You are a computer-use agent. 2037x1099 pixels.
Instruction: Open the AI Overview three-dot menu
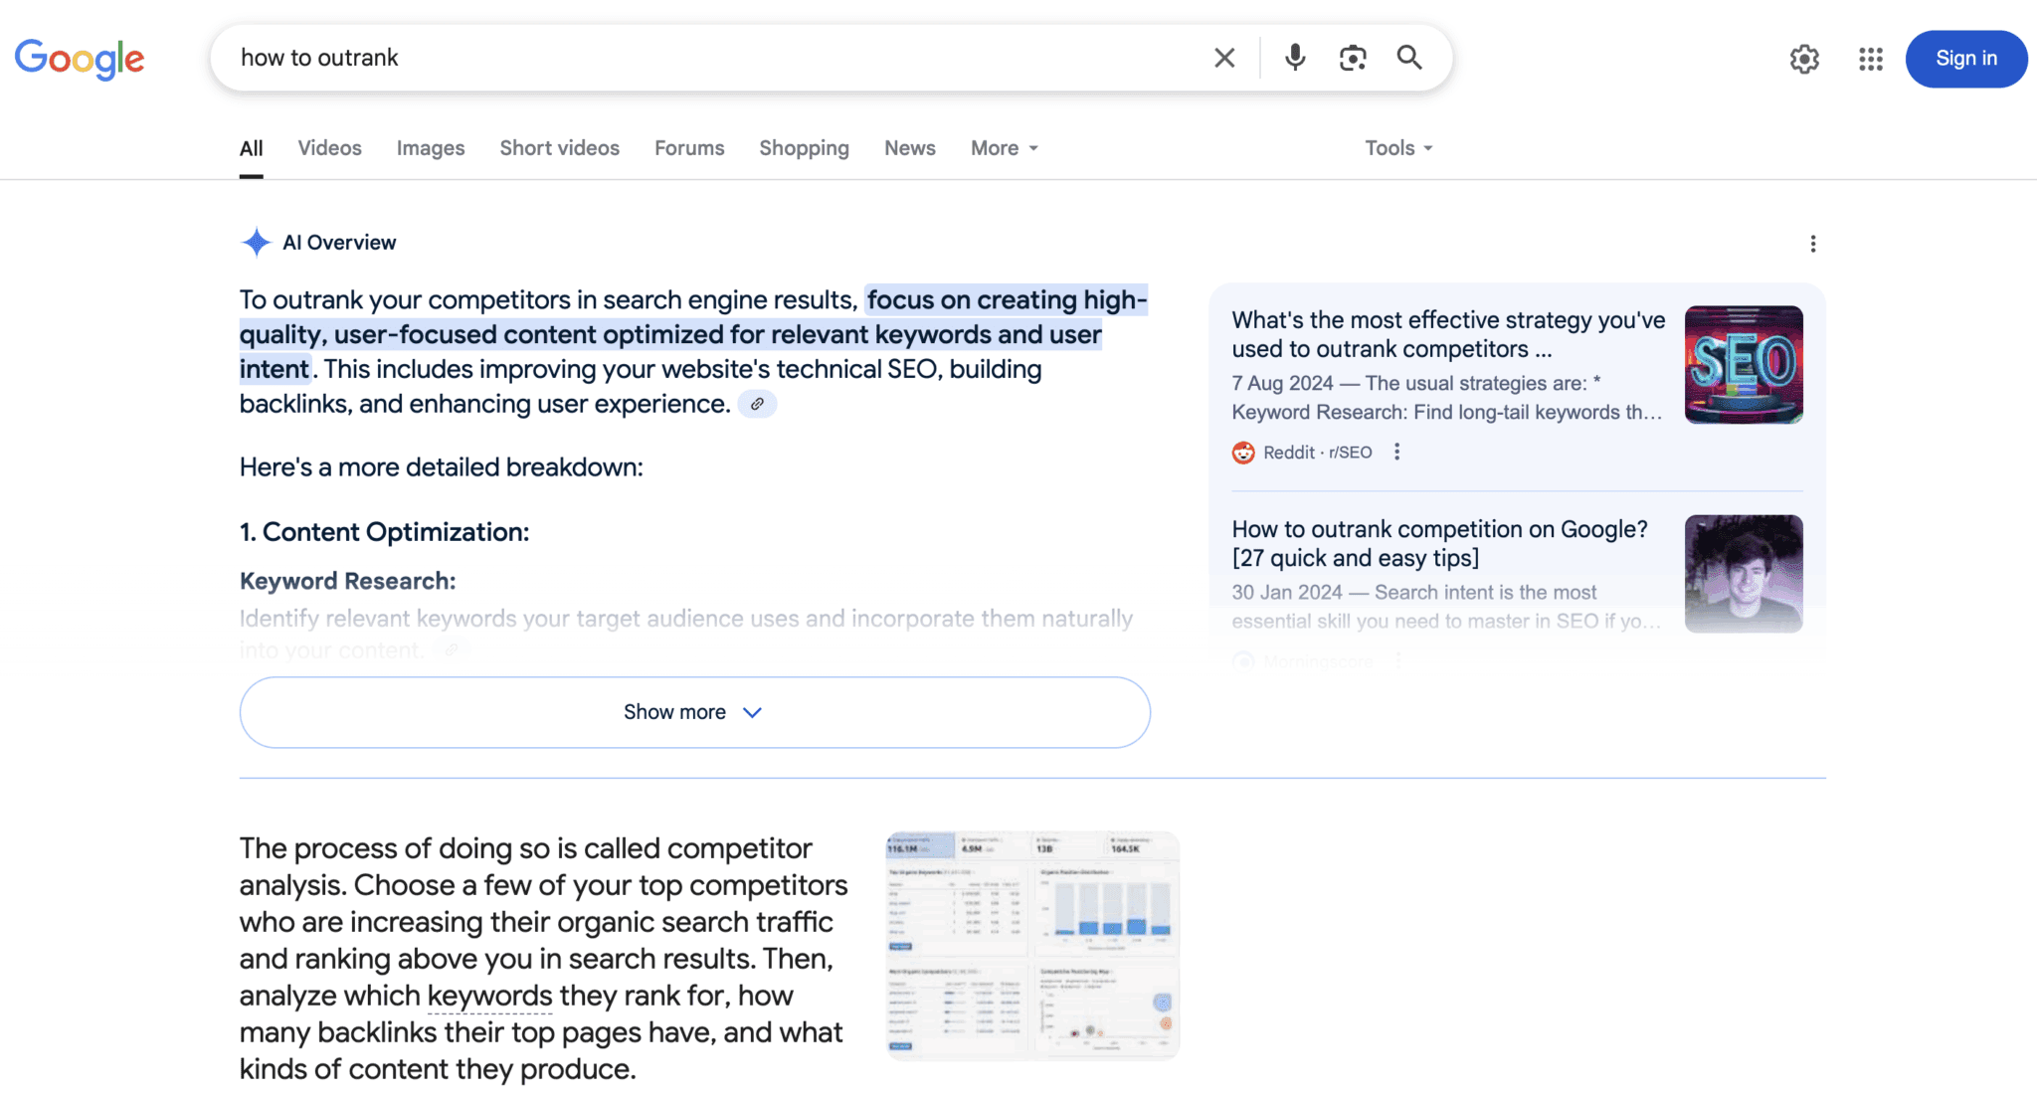pyautogui.click(x=1812, y=244)
